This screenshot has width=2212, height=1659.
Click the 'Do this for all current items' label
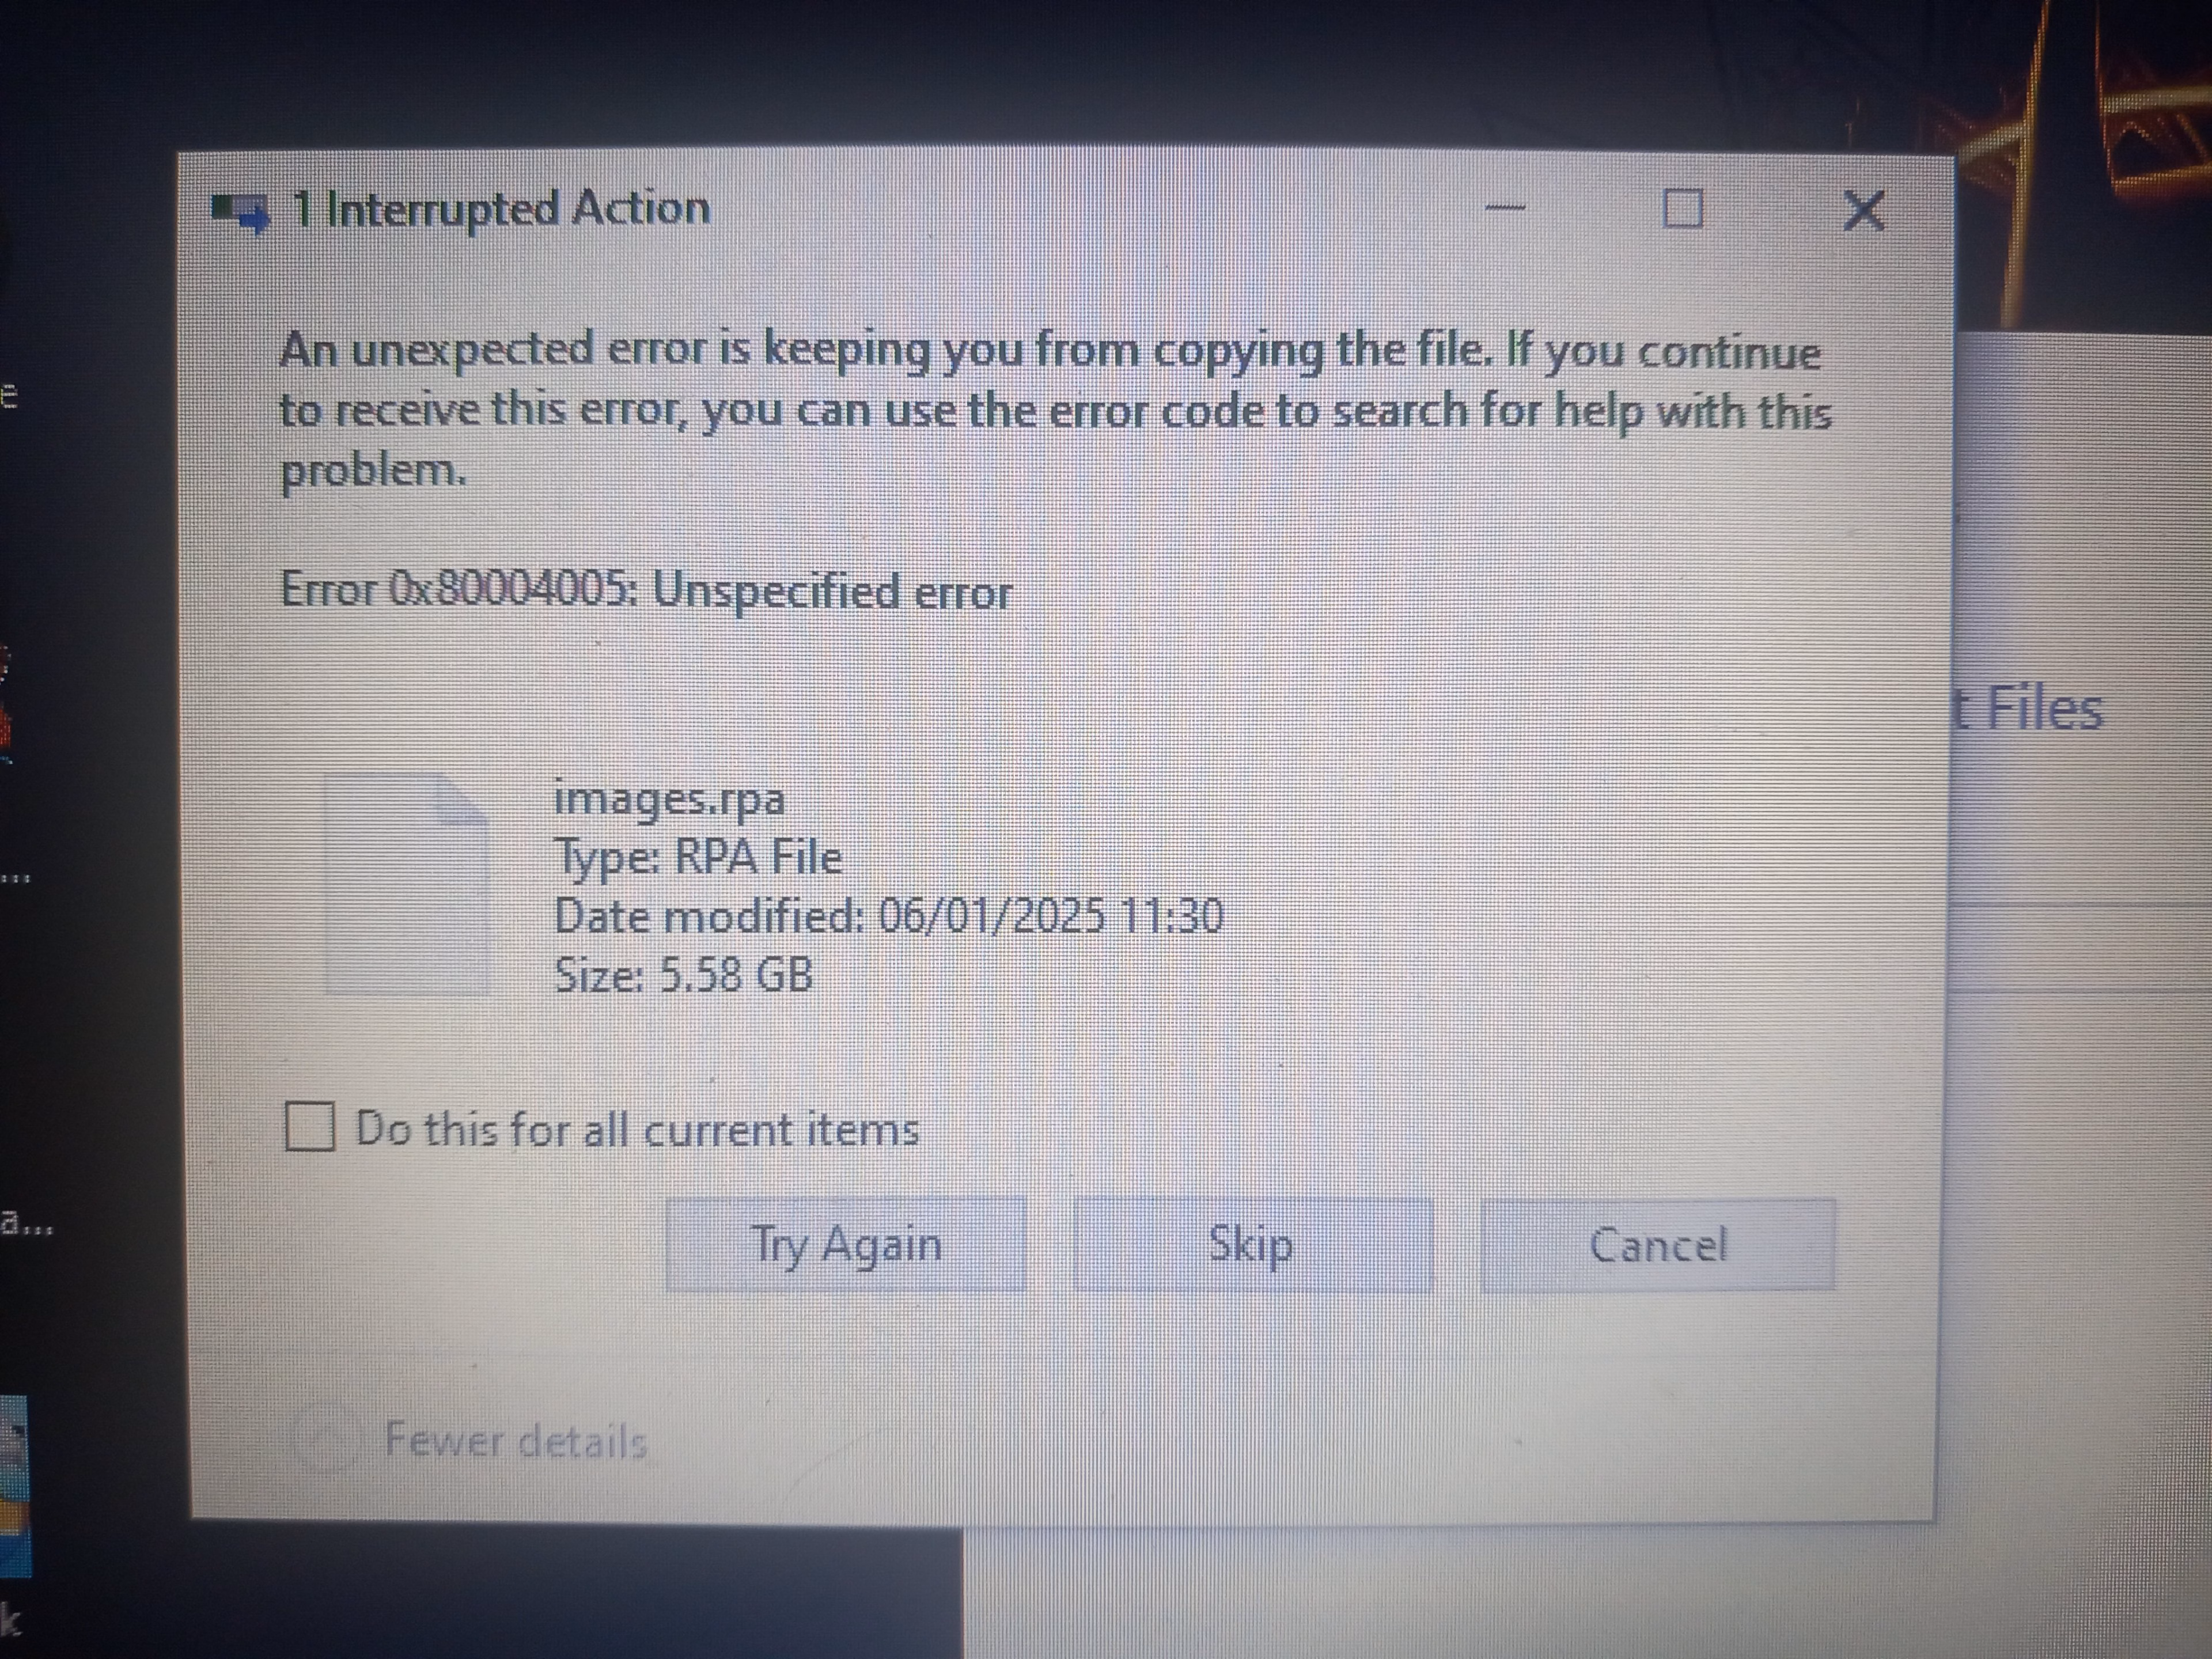coord(637,1130)
